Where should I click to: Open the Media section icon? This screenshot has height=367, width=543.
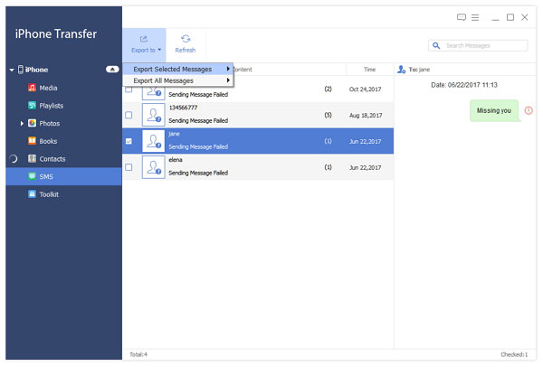tap(32, 88)
